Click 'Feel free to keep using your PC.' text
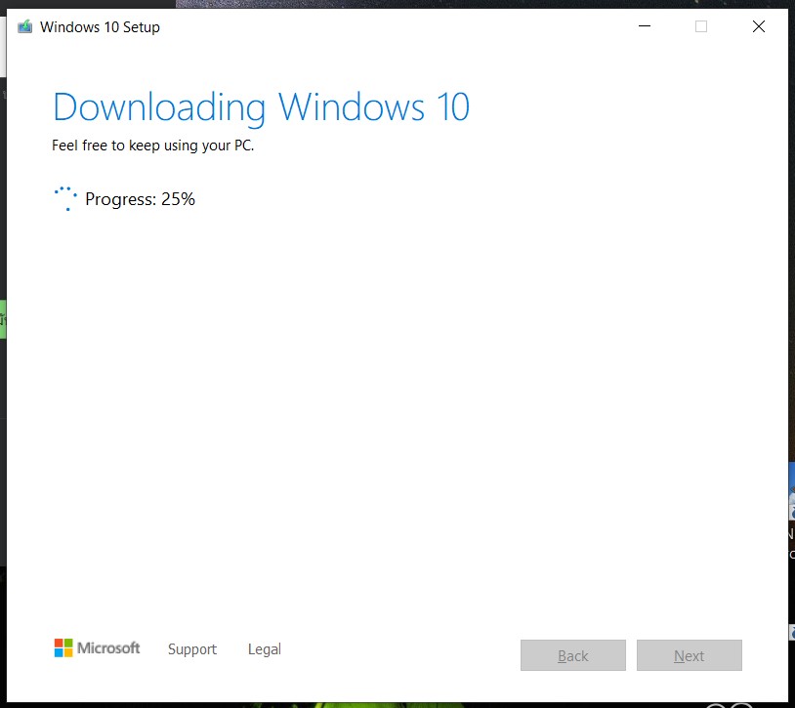Image resolution: width=795 pixels, height=708 pixels. pyautogui.click(x=152, y=146)
